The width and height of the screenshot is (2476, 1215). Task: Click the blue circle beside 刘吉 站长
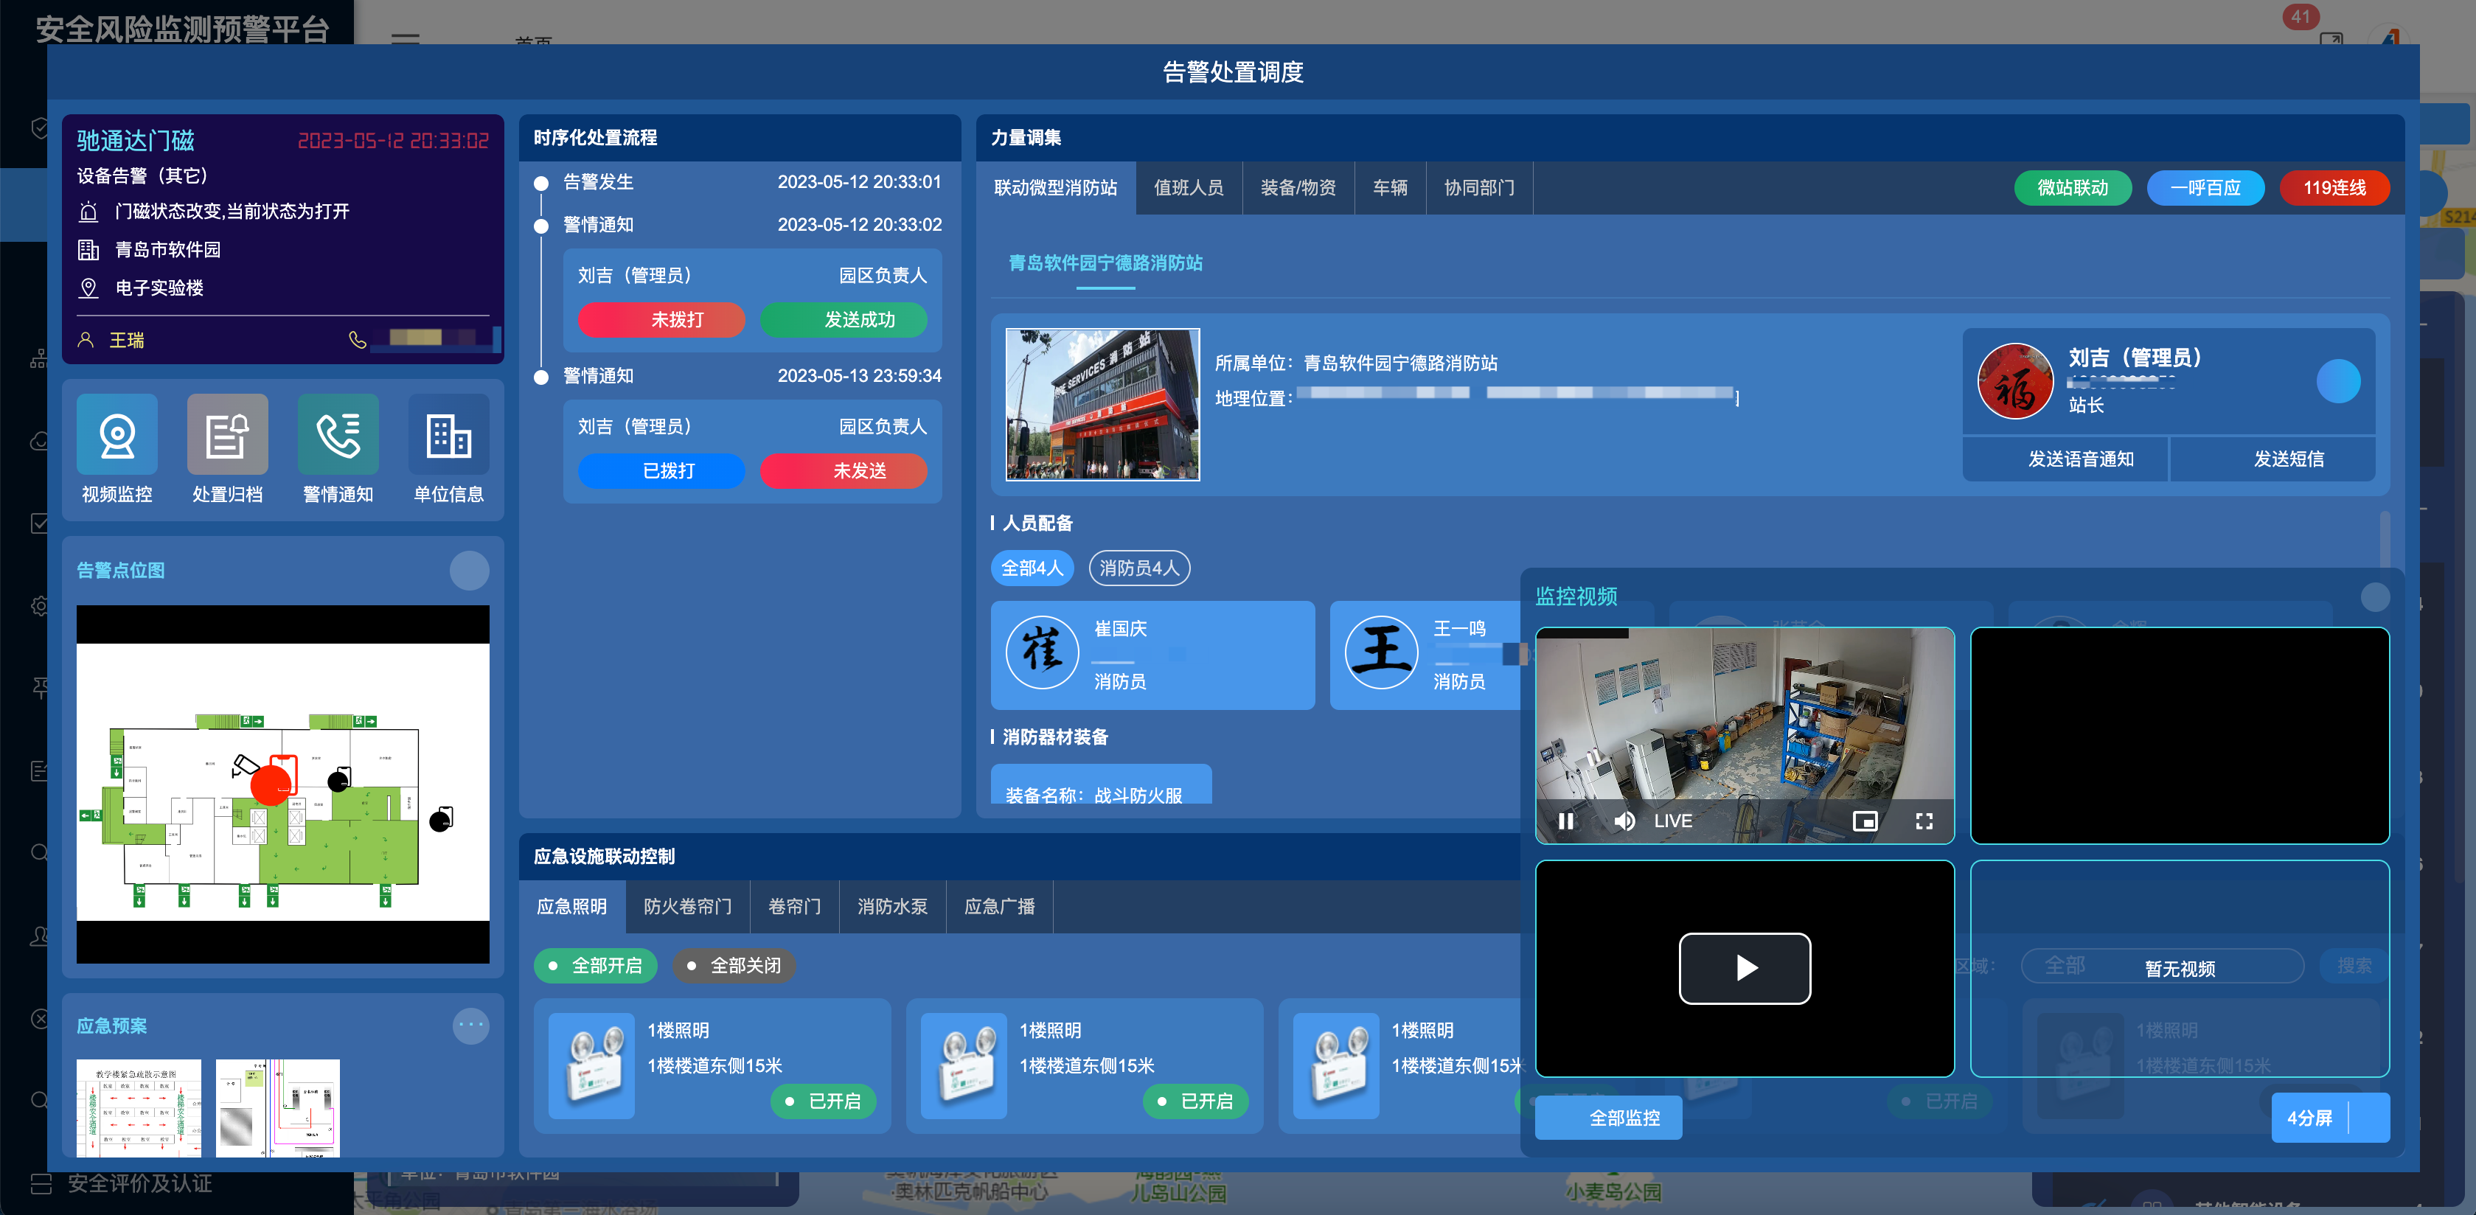tap(2337, 380)
